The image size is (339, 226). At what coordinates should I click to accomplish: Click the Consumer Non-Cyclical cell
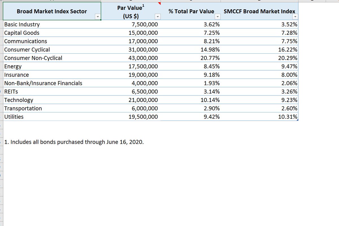[52, 58]
